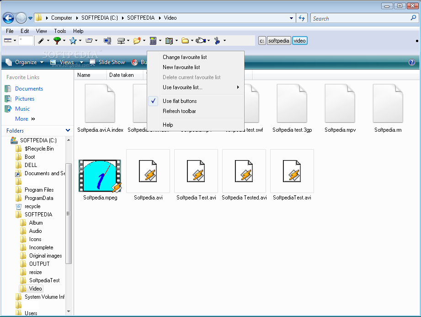Select the SoftpediaTest.avi file icon
This screenshot has width=421, height=317.
[292, 172]
